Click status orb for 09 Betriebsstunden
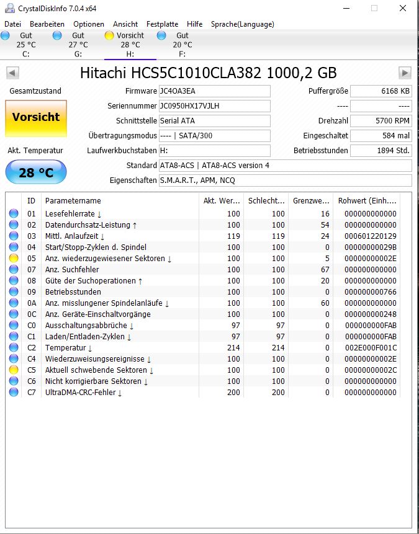419x534 pixels. [x=14, y=292]
